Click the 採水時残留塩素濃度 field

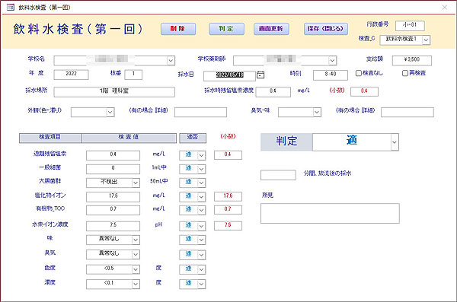click(x=273, y=92)
